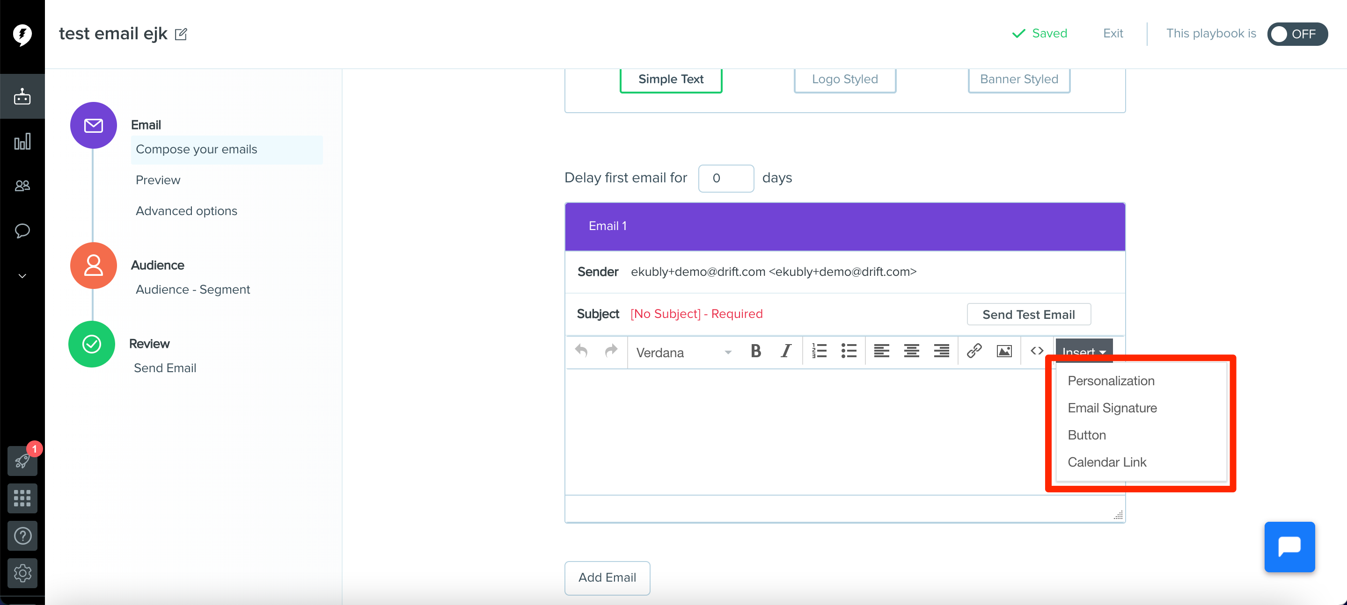The height and width of the screenshot is (605, 1347).
Task: Open the blue Drift chat widget
Action: [x=1289, y=547]
